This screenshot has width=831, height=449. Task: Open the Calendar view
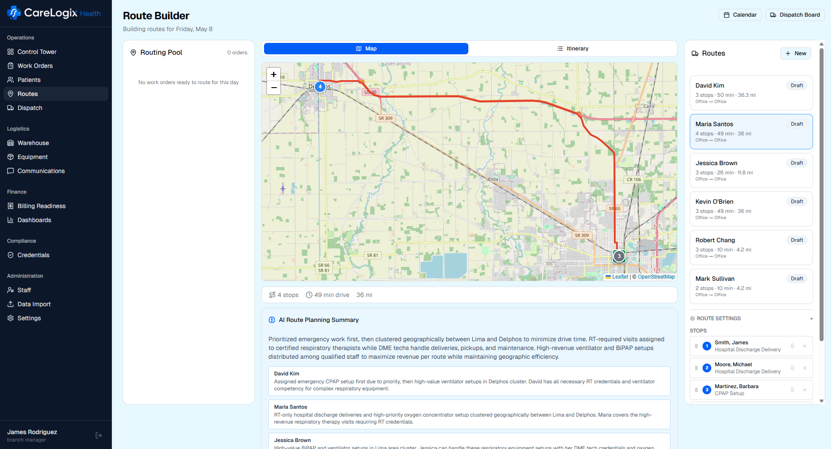click(740, 15)
